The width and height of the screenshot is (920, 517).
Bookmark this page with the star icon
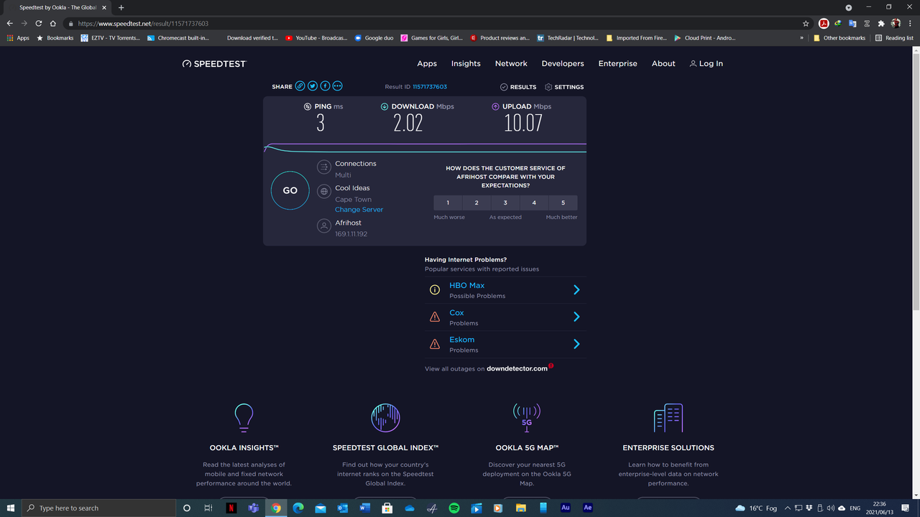(806, 24)
